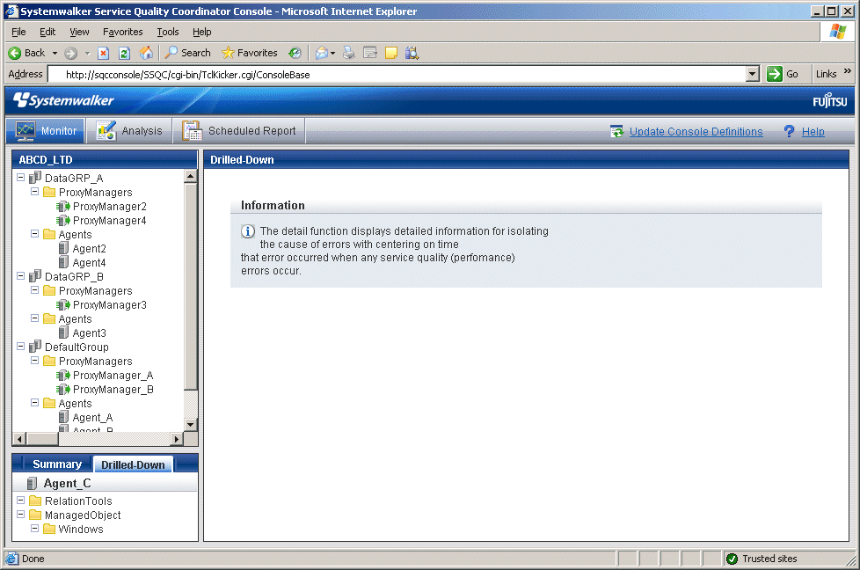
Task: Select ProxyManager_B in the tree
Action: click(x=113, y=390)
